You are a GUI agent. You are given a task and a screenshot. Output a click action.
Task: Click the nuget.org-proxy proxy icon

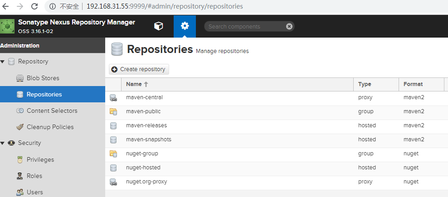(x=113, y=182)
